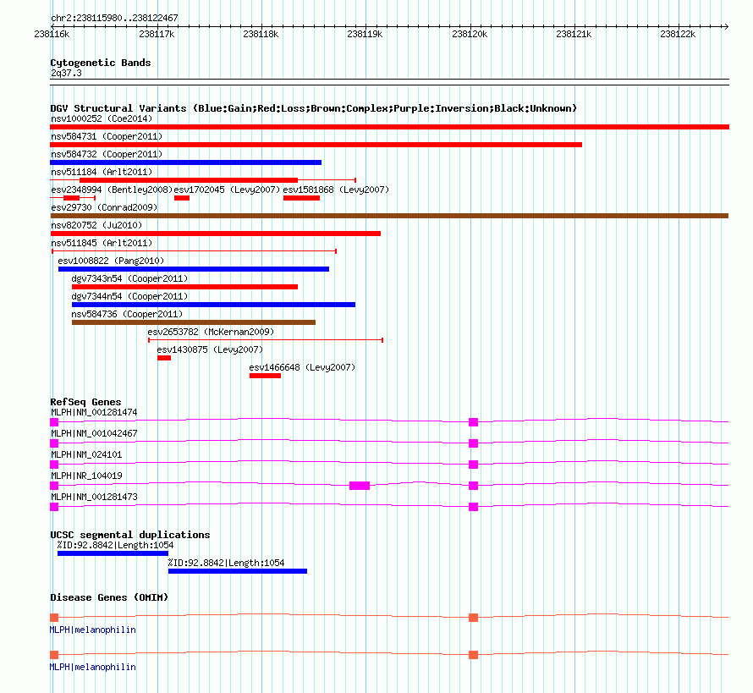The image size is (753, 693).
Task: Select the esv1702045 (Levy2007) small red bar
Action: point(182,198)
